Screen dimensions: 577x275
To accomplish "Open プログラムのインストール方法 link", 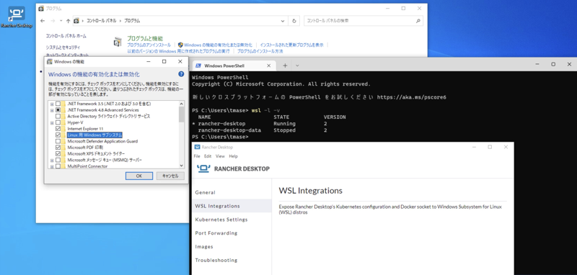I will click(x=260, y=51).
